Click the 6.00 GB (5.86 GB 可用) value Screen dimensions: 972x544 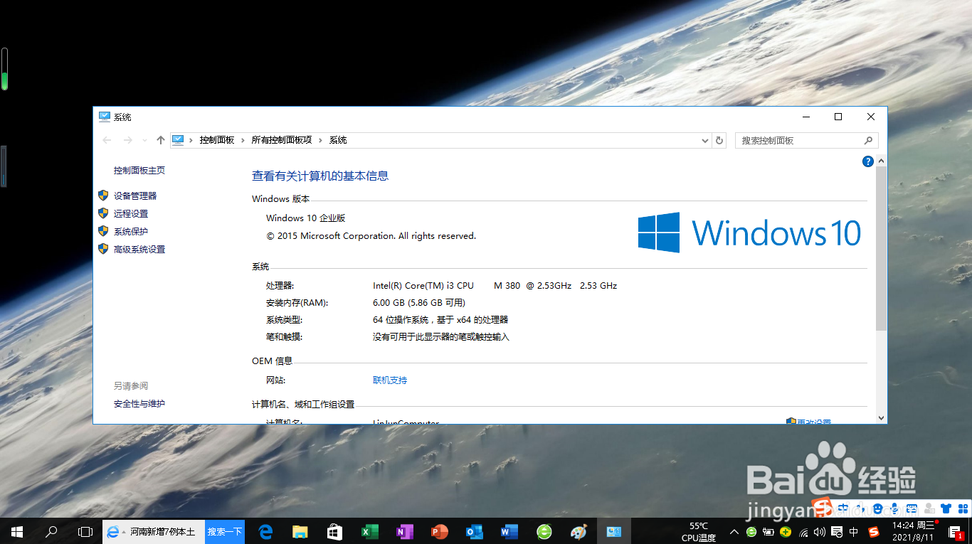(x=418, y=303)
